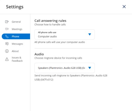The image size is (132, 111).
Task: Click the Settings title text
Action: 15,7
